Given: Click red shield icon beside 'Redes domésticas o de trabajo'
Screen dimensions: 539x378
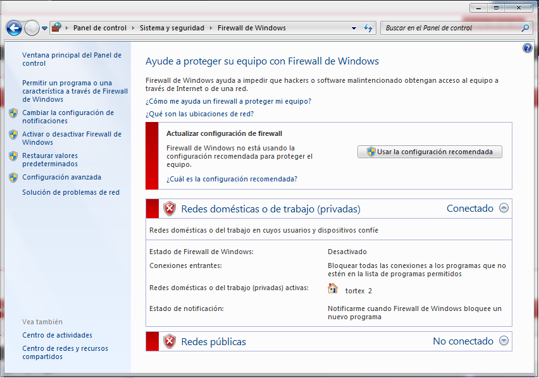Looking at the screenshot, I should [x=169, y=209].
